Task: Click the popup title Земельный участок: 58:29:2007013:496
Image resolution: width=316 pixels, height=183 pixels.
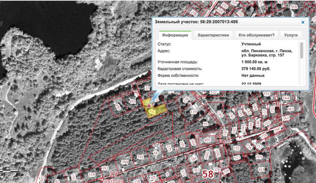Action: click(196, 22)
